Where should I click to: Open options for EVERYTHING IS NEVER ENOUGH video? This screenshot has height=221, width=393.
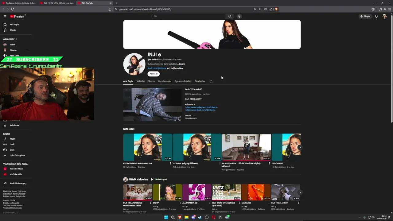click(x=170, y=163)
